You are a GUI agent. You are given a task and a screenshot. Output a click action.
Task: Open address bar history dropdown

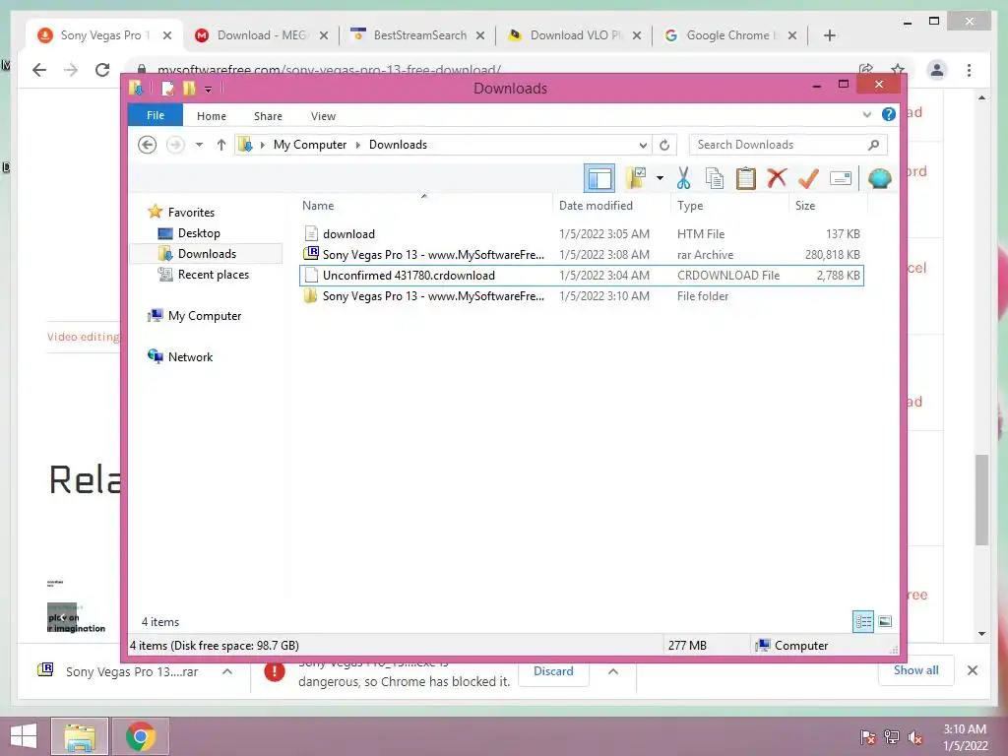tap(642, 146)
